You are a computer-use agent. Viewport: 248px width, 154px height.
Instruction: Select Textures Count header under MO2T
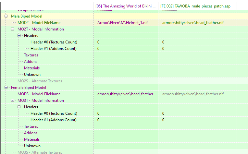54,42
